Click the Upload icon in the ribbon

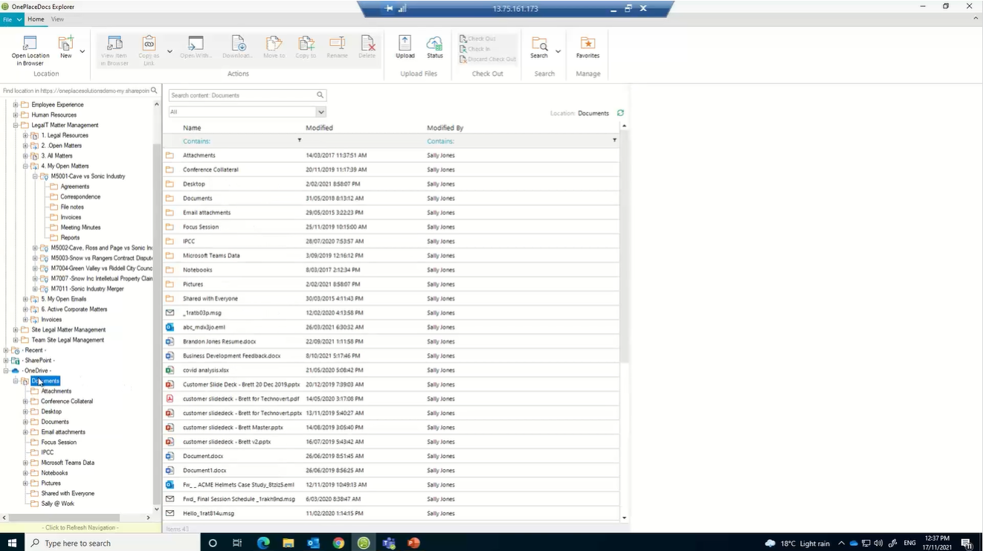point(405,45)
